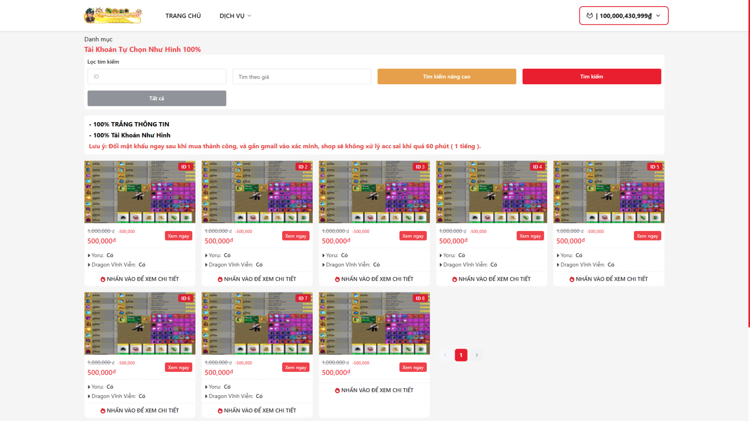The width and height of the screenshot is (750, 421).
Task: Open the TRANG CHỦ menu item
Action: 183,16
